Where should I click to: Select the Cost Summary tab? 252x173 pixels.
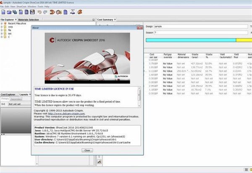pyautogui.click(x=105, y=20)
